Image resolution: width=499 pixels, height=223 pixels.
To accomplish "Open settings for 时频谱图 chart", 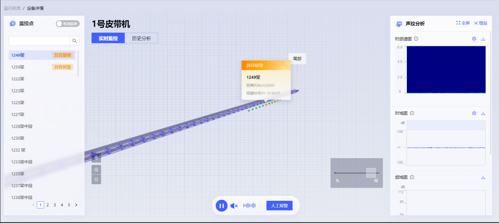I will tap(474, 39).
